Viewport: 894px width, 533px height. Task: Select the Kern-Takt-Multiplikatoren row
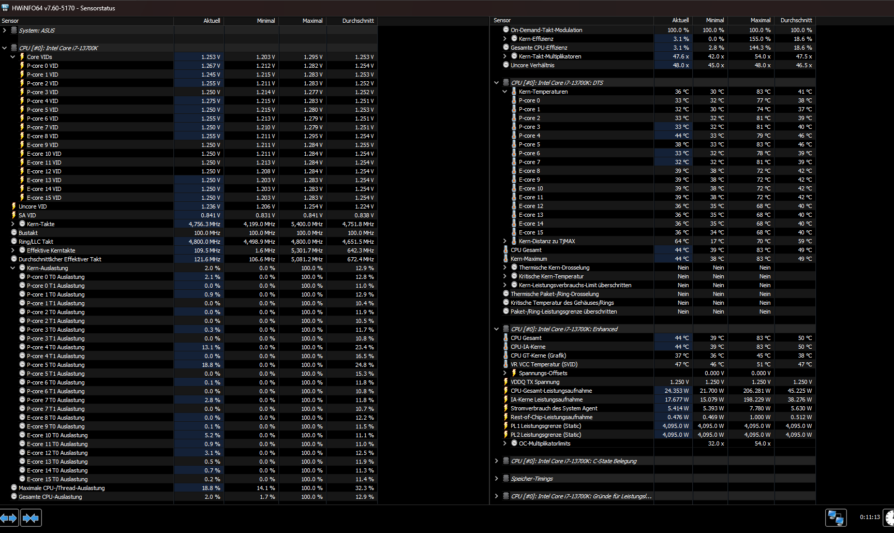pyautogui.click(x=653, y=56)
